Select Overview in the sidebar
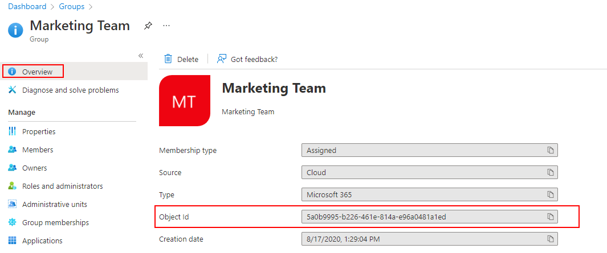The height and width of the screenshot is (253, 607). click(37, 72)
